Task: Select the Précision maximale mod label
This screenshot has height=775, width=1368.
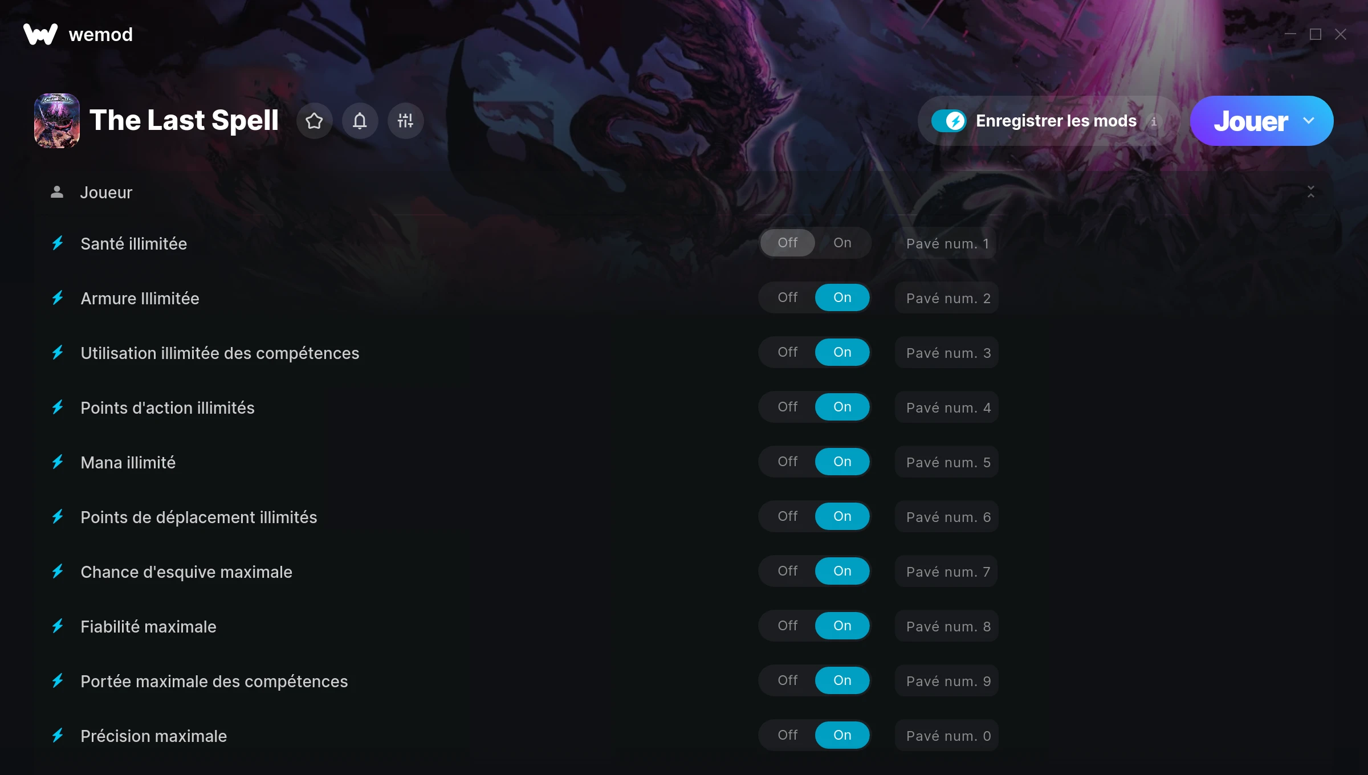Action: [x=154, y=736]
